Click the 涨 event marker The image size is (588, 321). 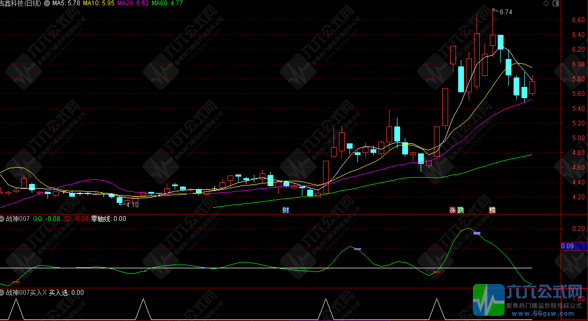452,210
